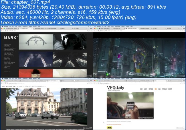Click the bookmark star in the Eric Nicolas Smit frame
The height and width of the screenshot is (130, 186).
click(88, 83)
